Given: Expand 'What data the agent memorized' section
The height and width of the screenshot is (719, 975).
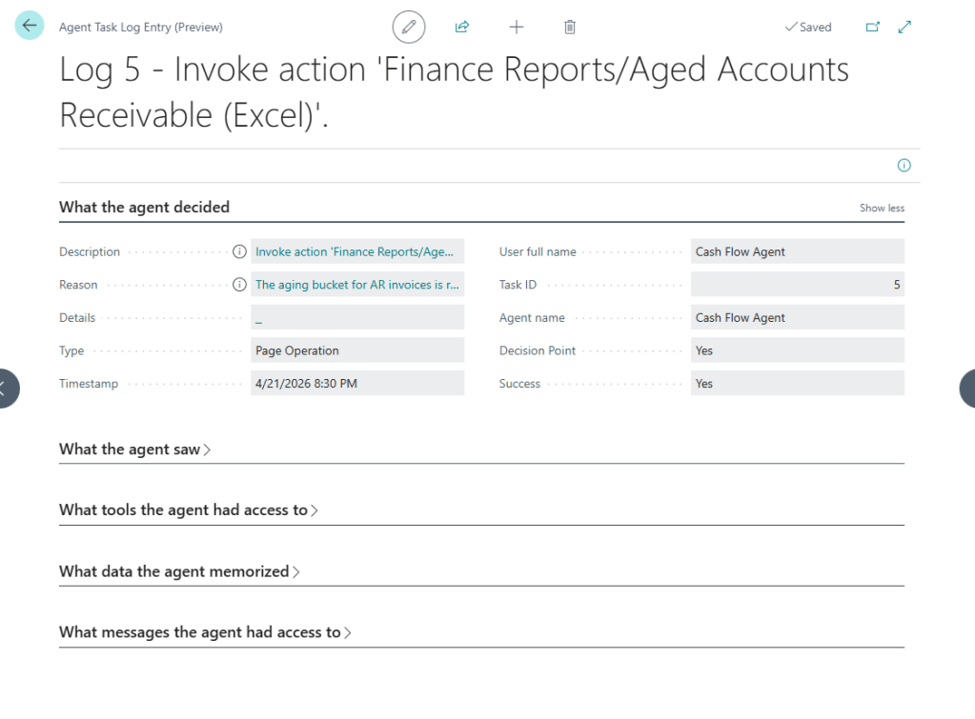Looking at the screenshot, I should coord(179,571).
